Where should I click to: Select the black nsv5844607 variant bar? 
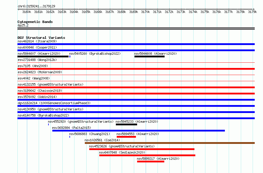pyautogui.click(x=43, y=56)
